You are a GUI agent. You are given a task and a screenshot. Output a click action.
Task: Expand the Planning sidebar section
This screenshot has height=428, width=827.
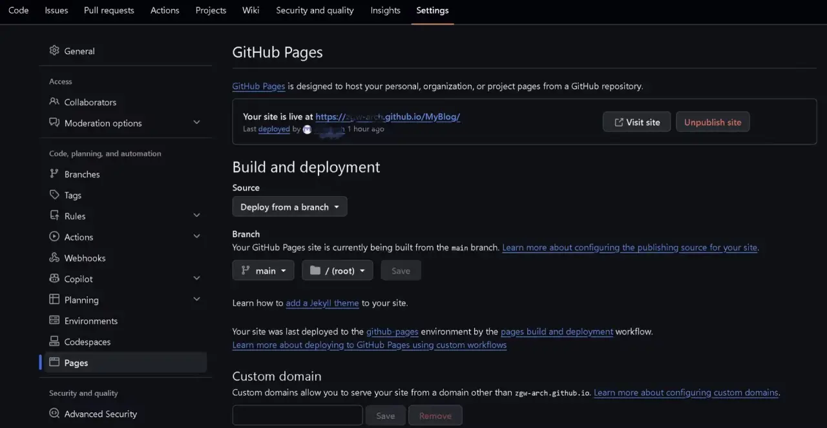pyautogui.click(x=197, y=300)
